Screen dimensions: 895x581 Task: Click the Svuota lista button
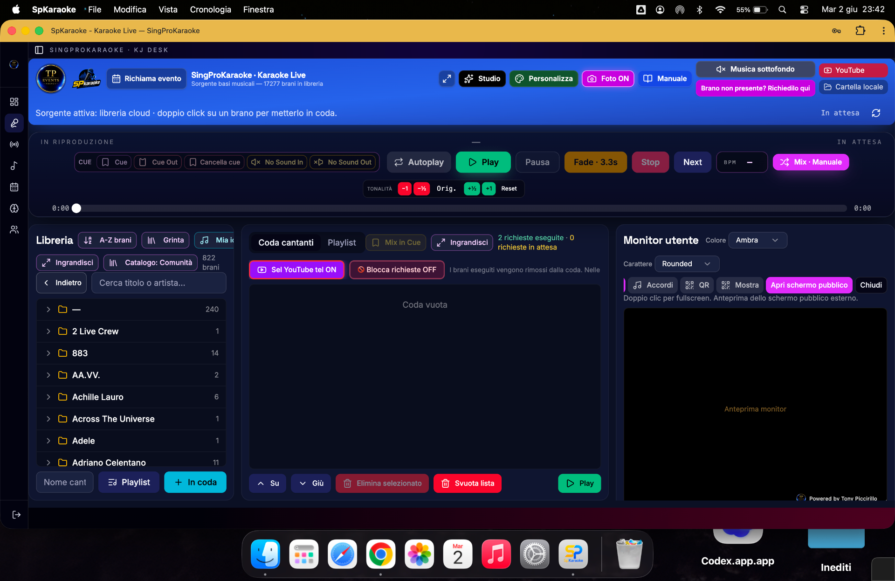pos(468,484)
